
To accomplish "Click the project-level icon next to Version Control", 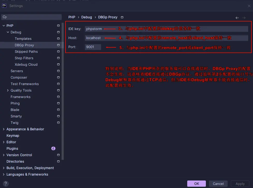I will point(59,155).
